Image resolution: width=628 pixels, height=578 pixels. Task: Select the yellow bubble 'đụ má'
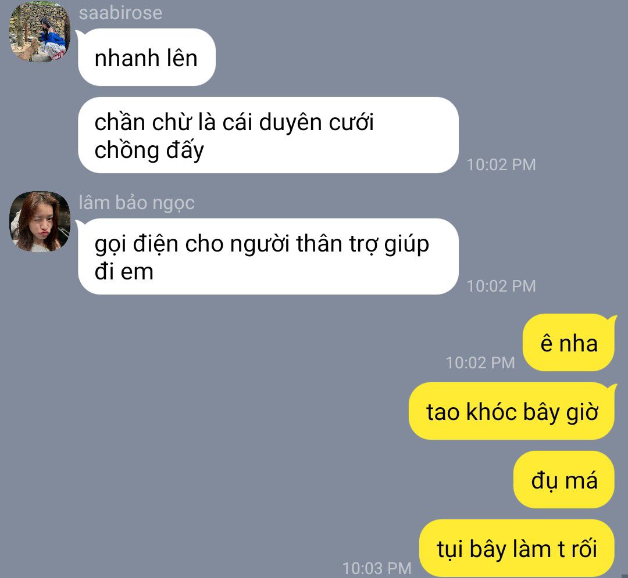point(564,480)
